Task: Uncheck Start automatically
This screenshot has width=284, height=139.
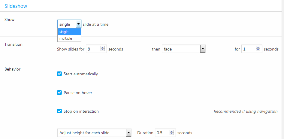Action: click(59, 74)
